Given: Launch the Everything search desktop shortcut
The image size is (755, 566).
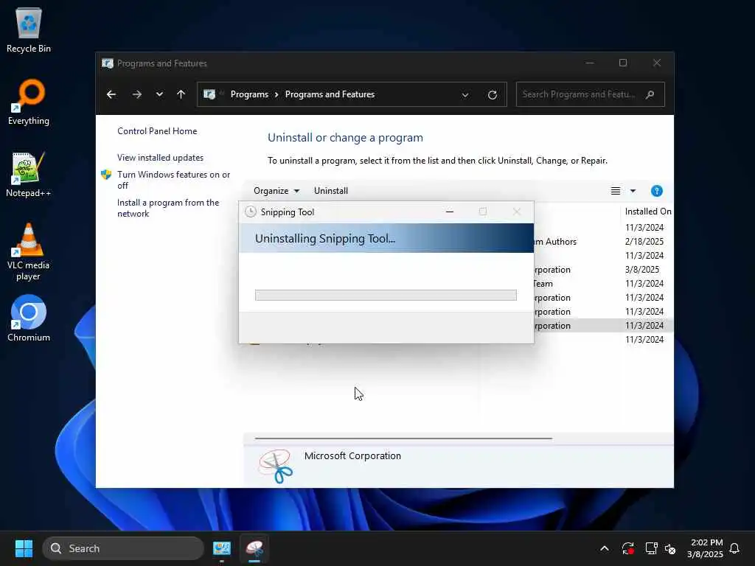Looking at the screenshot, I should [x=29, y=102].
